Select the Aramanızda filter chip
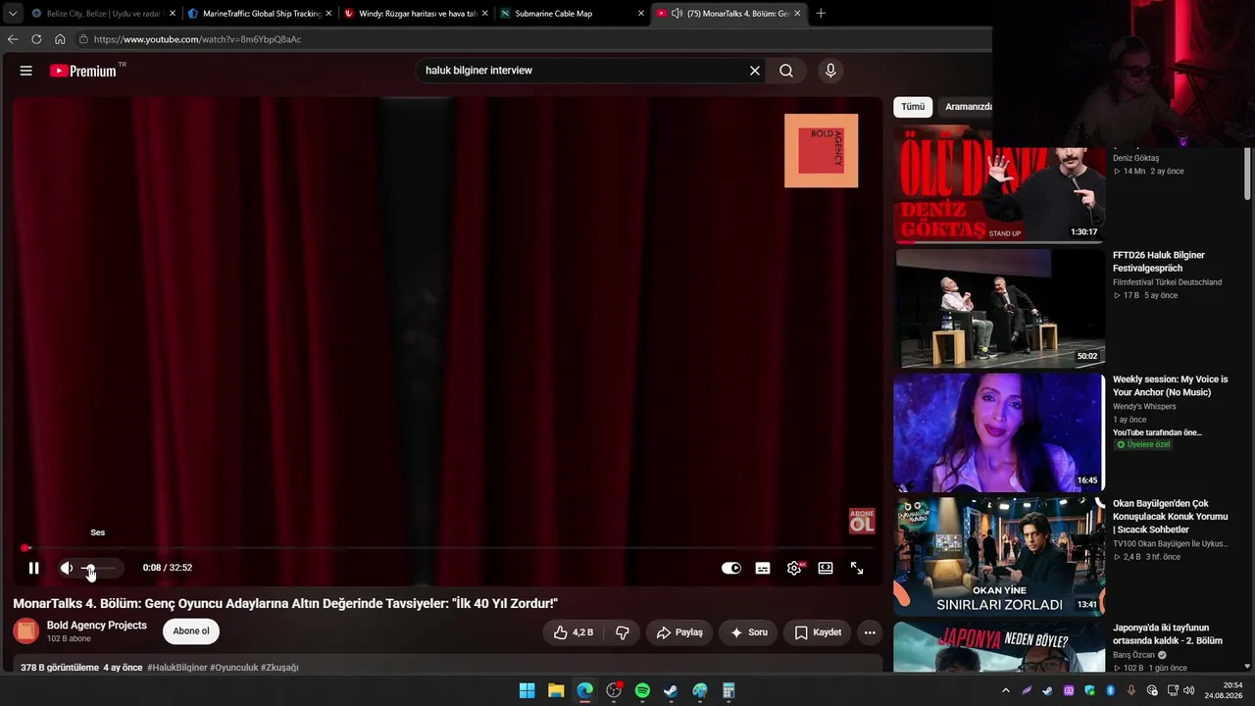The height and width of the screenshot is (706, 1255). point(965,107)
